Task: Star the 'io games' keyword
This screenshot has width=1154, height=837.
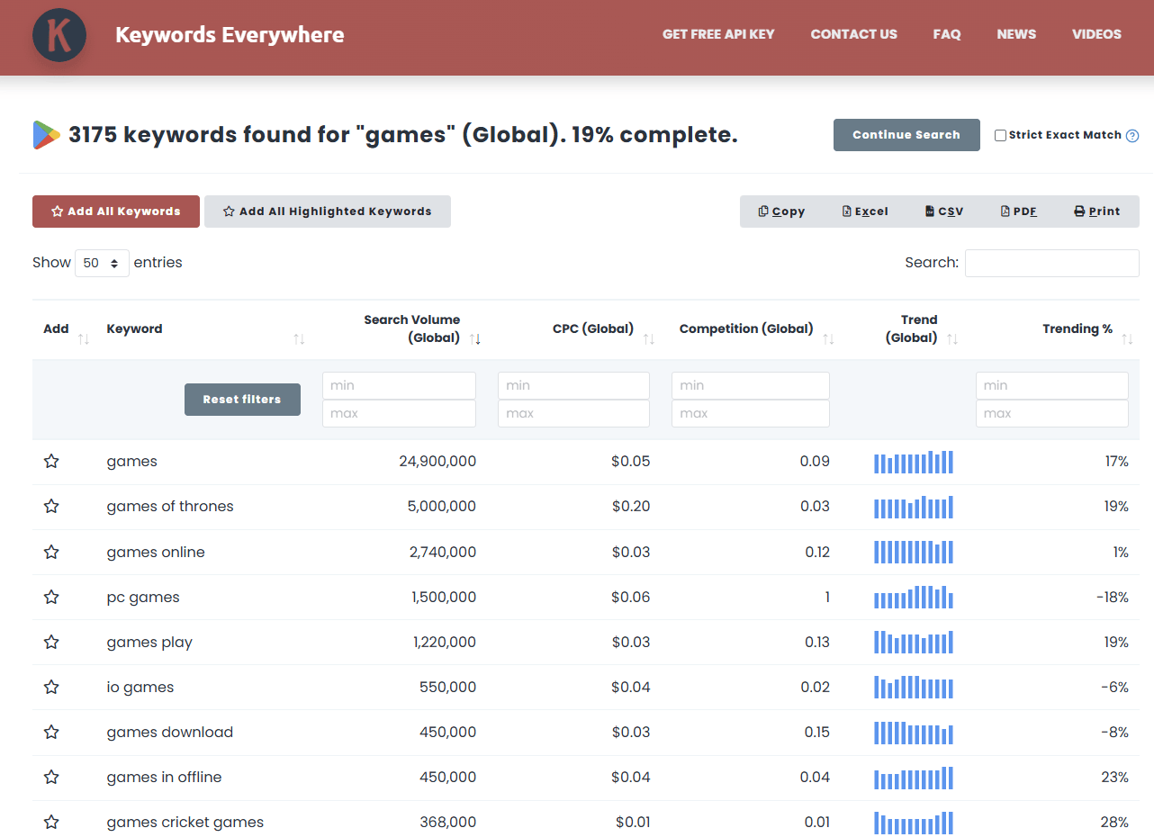Action: tap(51, 687)
